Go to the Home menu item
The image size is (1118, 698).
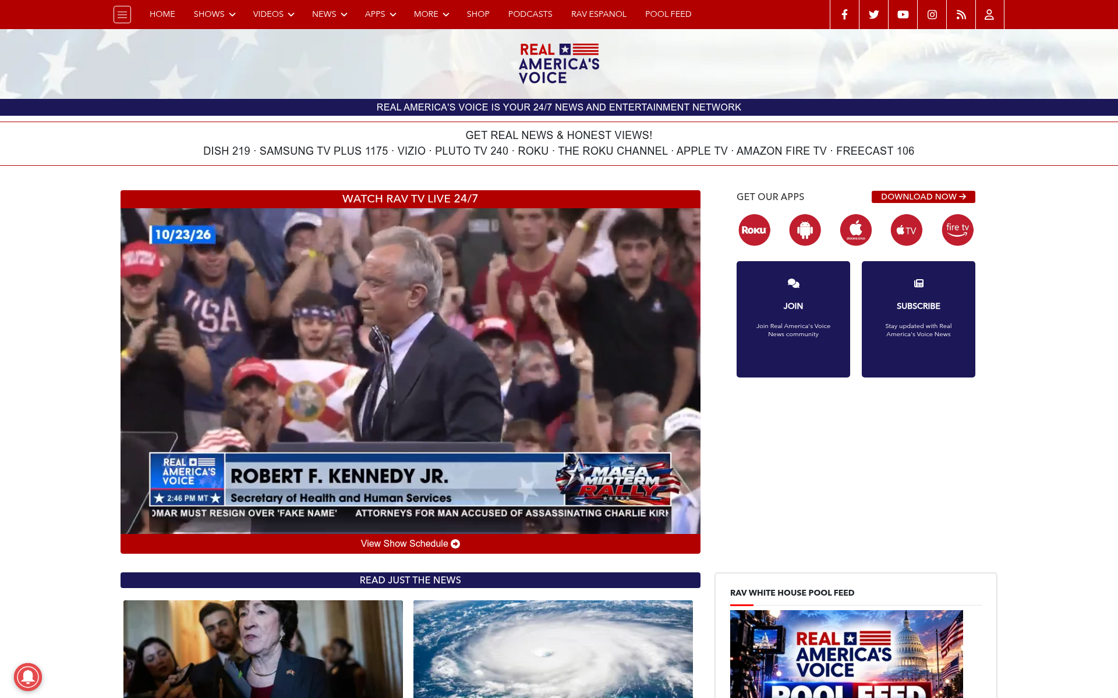pyautogui.click(x=162, y=14)
